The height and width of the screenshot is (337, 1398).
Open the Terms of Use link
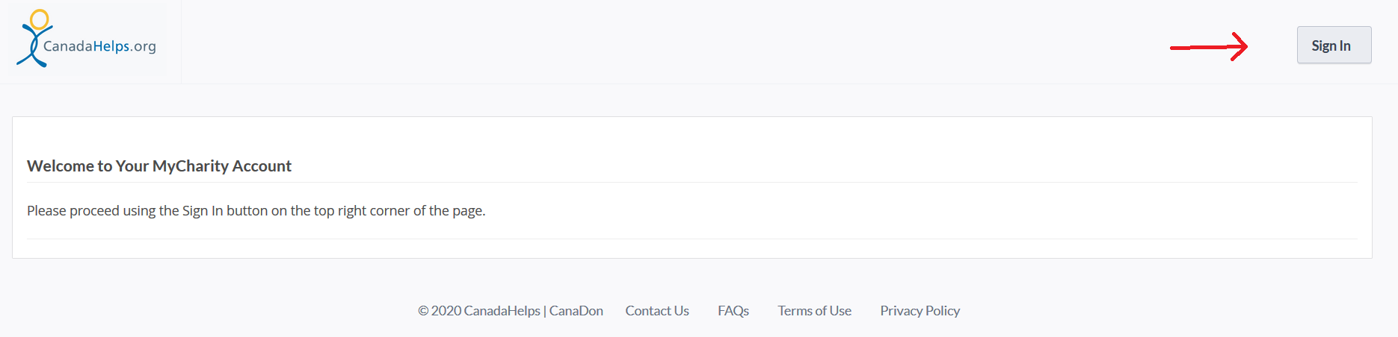814,311
